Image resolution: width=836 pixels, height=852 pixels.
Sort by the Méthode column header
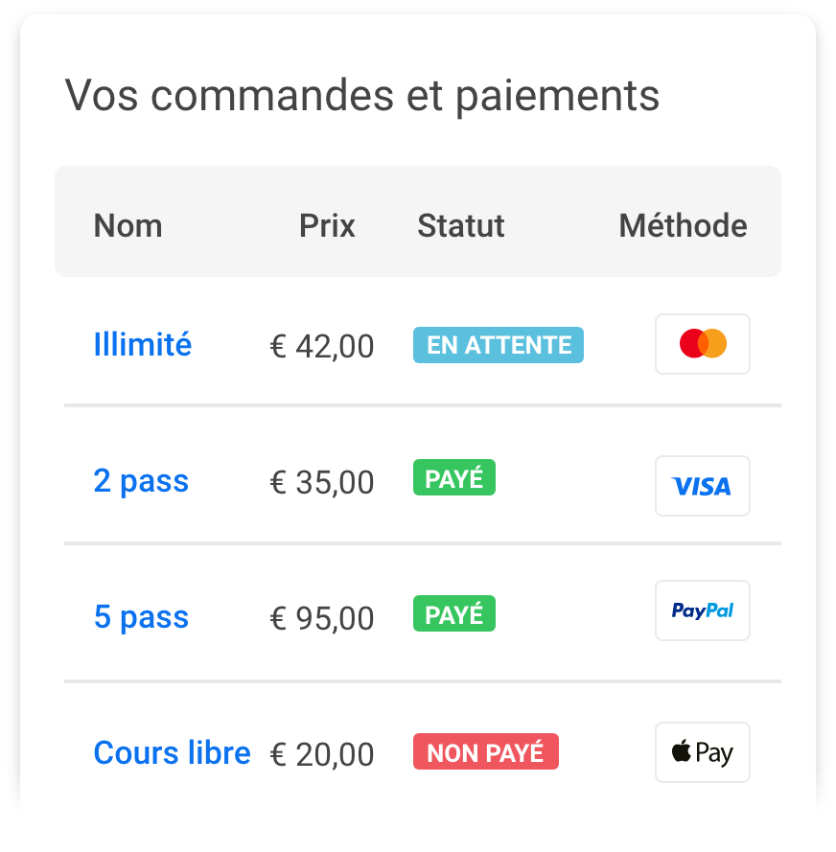pos(683,226)
